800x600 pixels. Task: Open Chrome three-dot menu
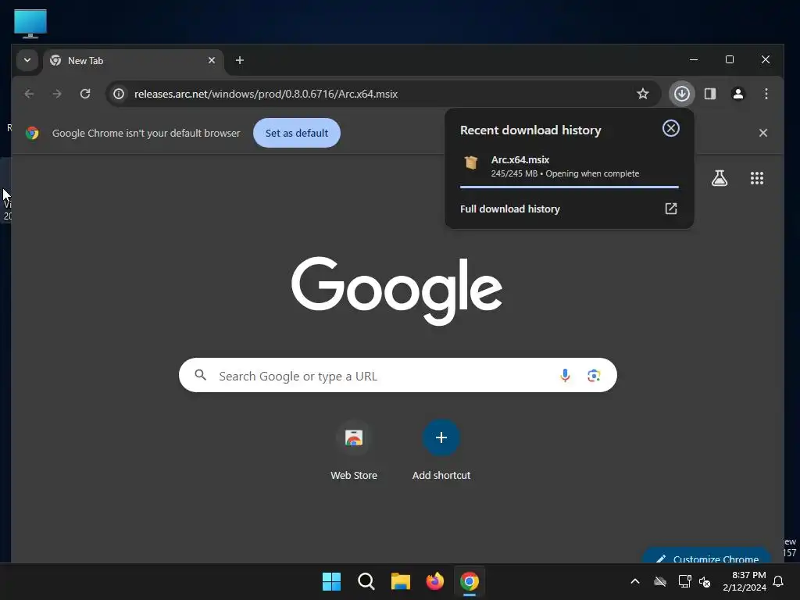coord(766,94)
